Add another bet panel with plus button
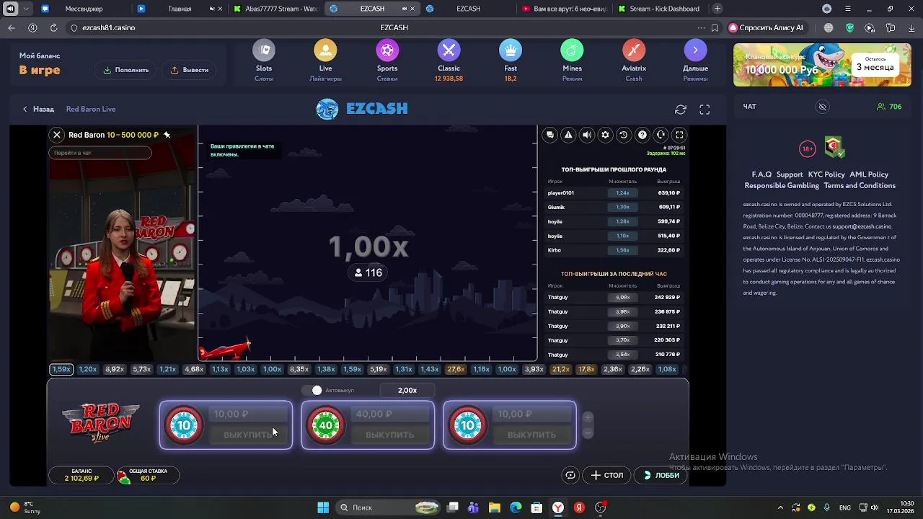This screenshot has height=519, width=923. tap(588, 417)
